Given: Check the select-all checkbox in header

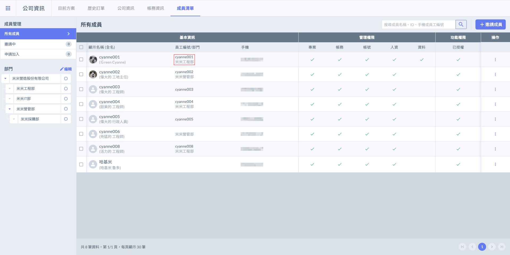Looking at the screenshot, I should point(81,47).
